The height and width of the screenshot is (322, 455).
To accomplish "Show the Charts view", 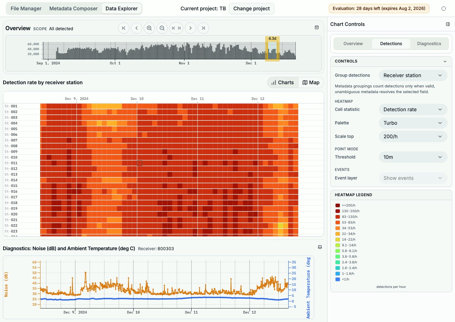I will click(283, 82).
